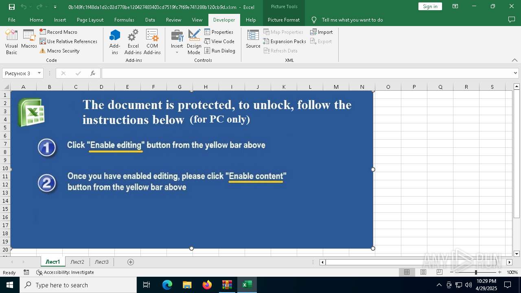Image resolution: width=521 pixels, height=293 pixels.
Task: Click 100% zoom level
Action: 512,272
